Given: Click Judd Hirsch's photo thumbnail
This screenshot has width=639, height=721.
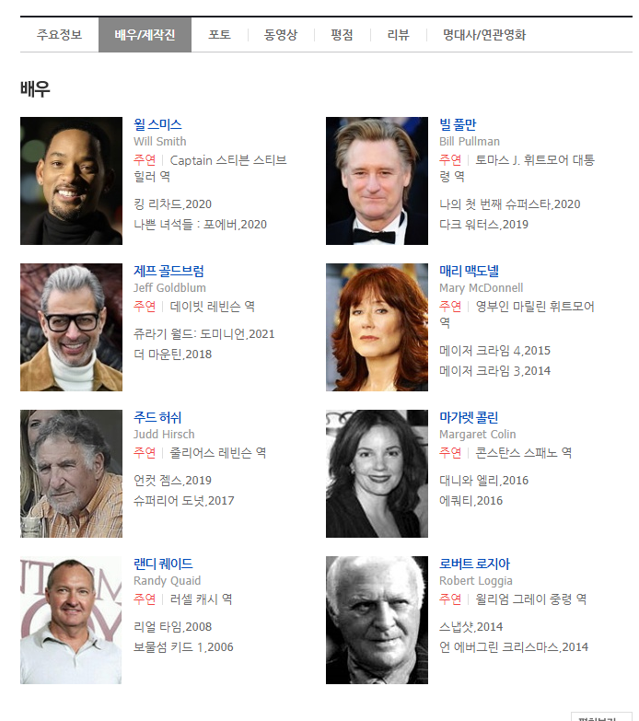Looking at the screenshot, I should coord(71,473).
